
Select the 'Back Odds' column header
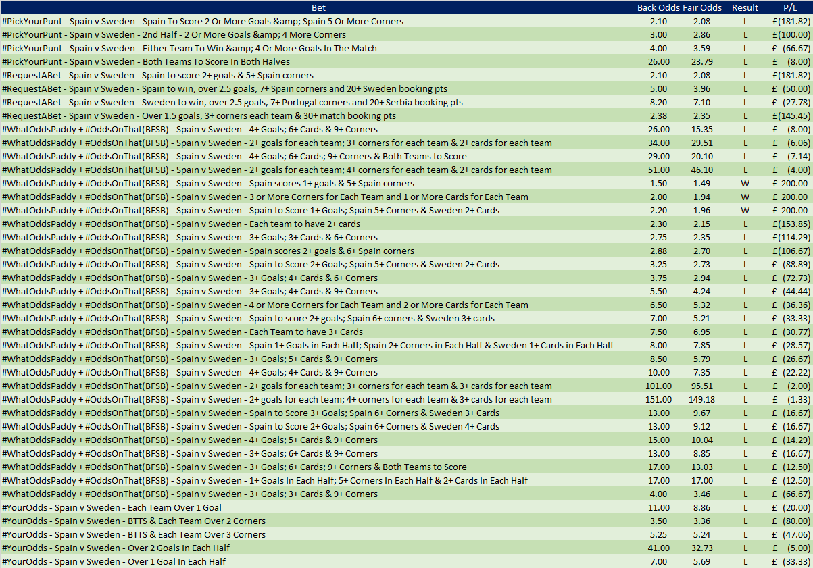click(x=659, y=7)
